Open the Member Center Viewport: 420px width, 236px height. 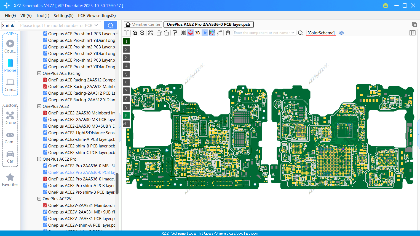(143, 24)
